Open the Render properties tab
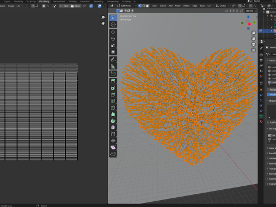 (261, 55)
